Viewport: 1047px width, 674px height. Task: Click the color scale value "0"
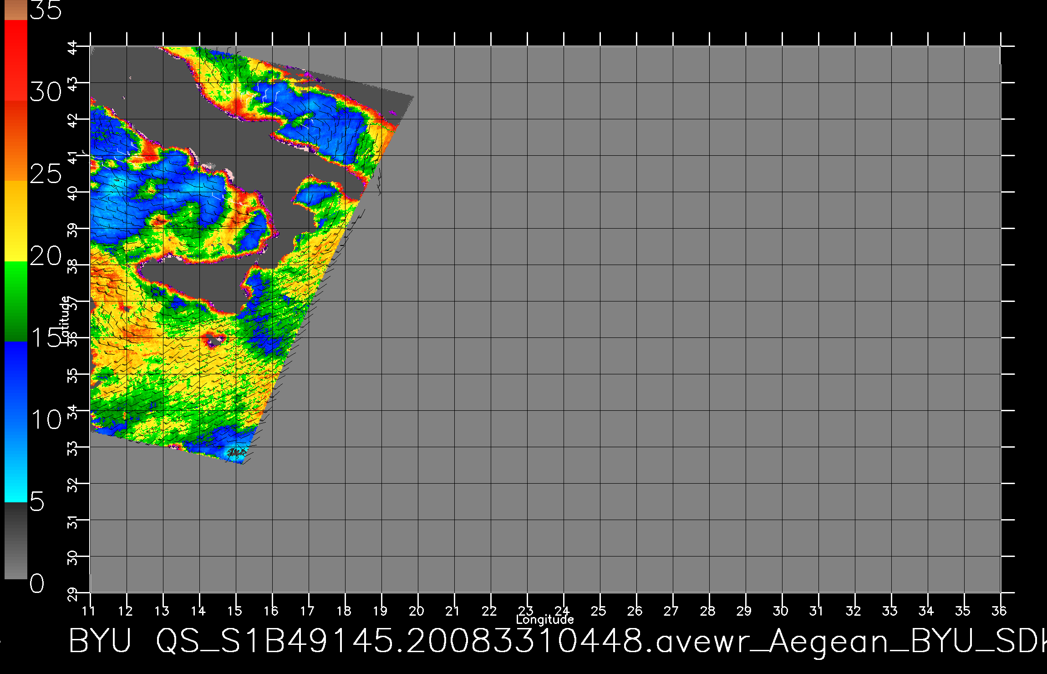coord(37,583)
